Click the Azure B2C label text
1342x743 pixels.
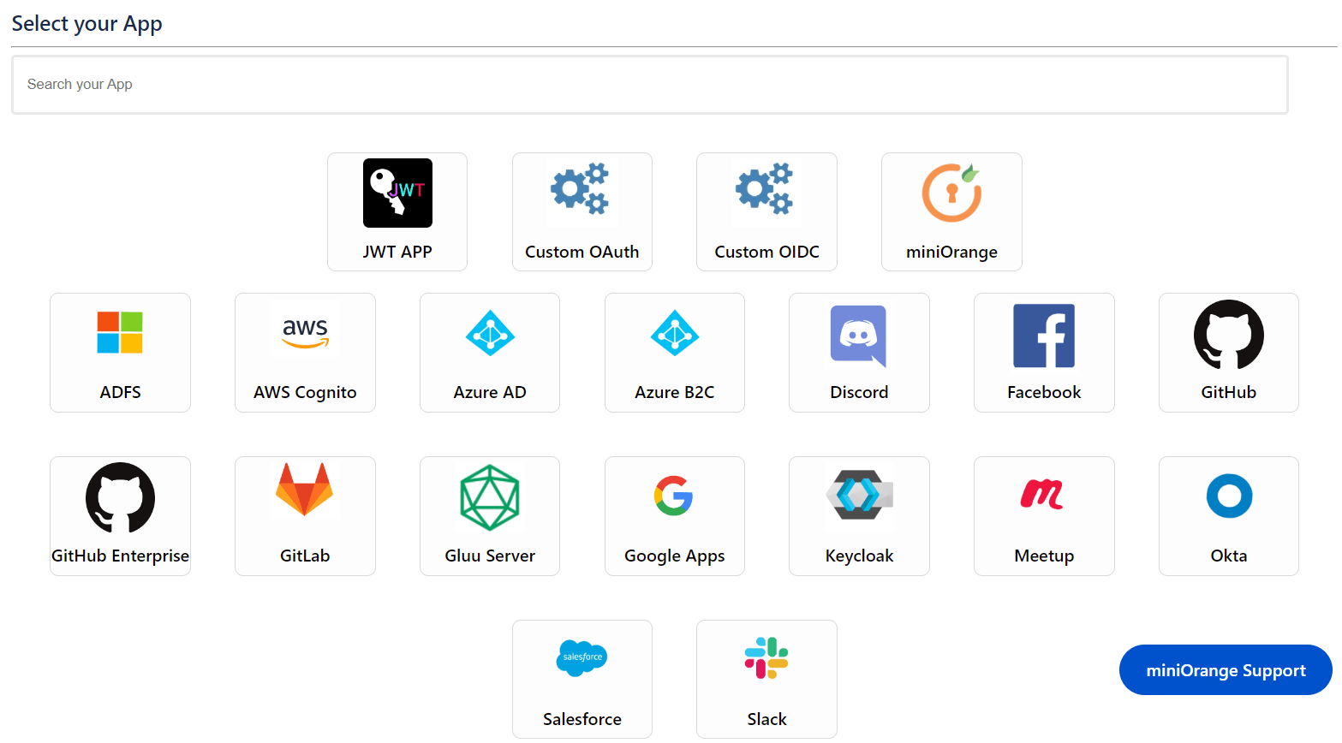pyautogui.click(x=675, y=392)
